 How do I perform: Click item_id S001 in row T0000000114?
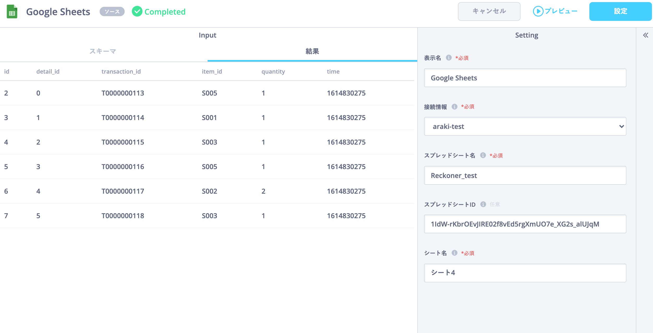click(x=209, y=118)
